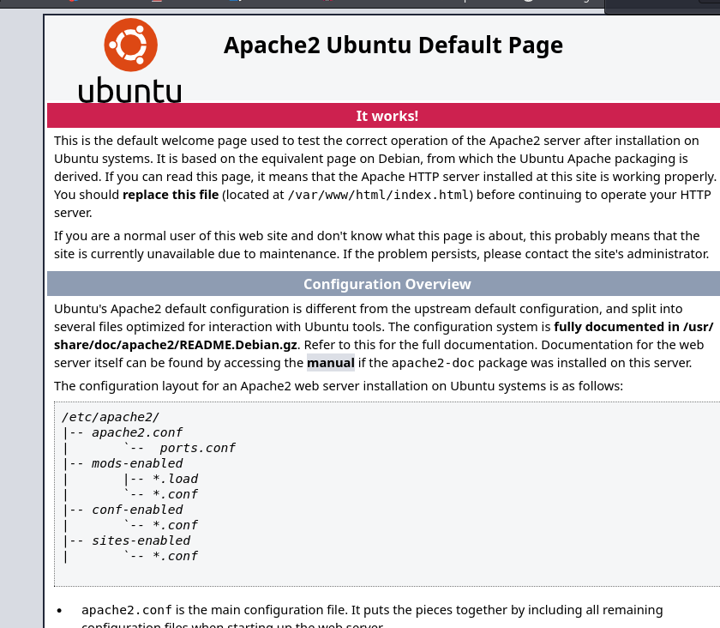Click "mods-enabled" in the directory tree

click(x=137, y=463)
